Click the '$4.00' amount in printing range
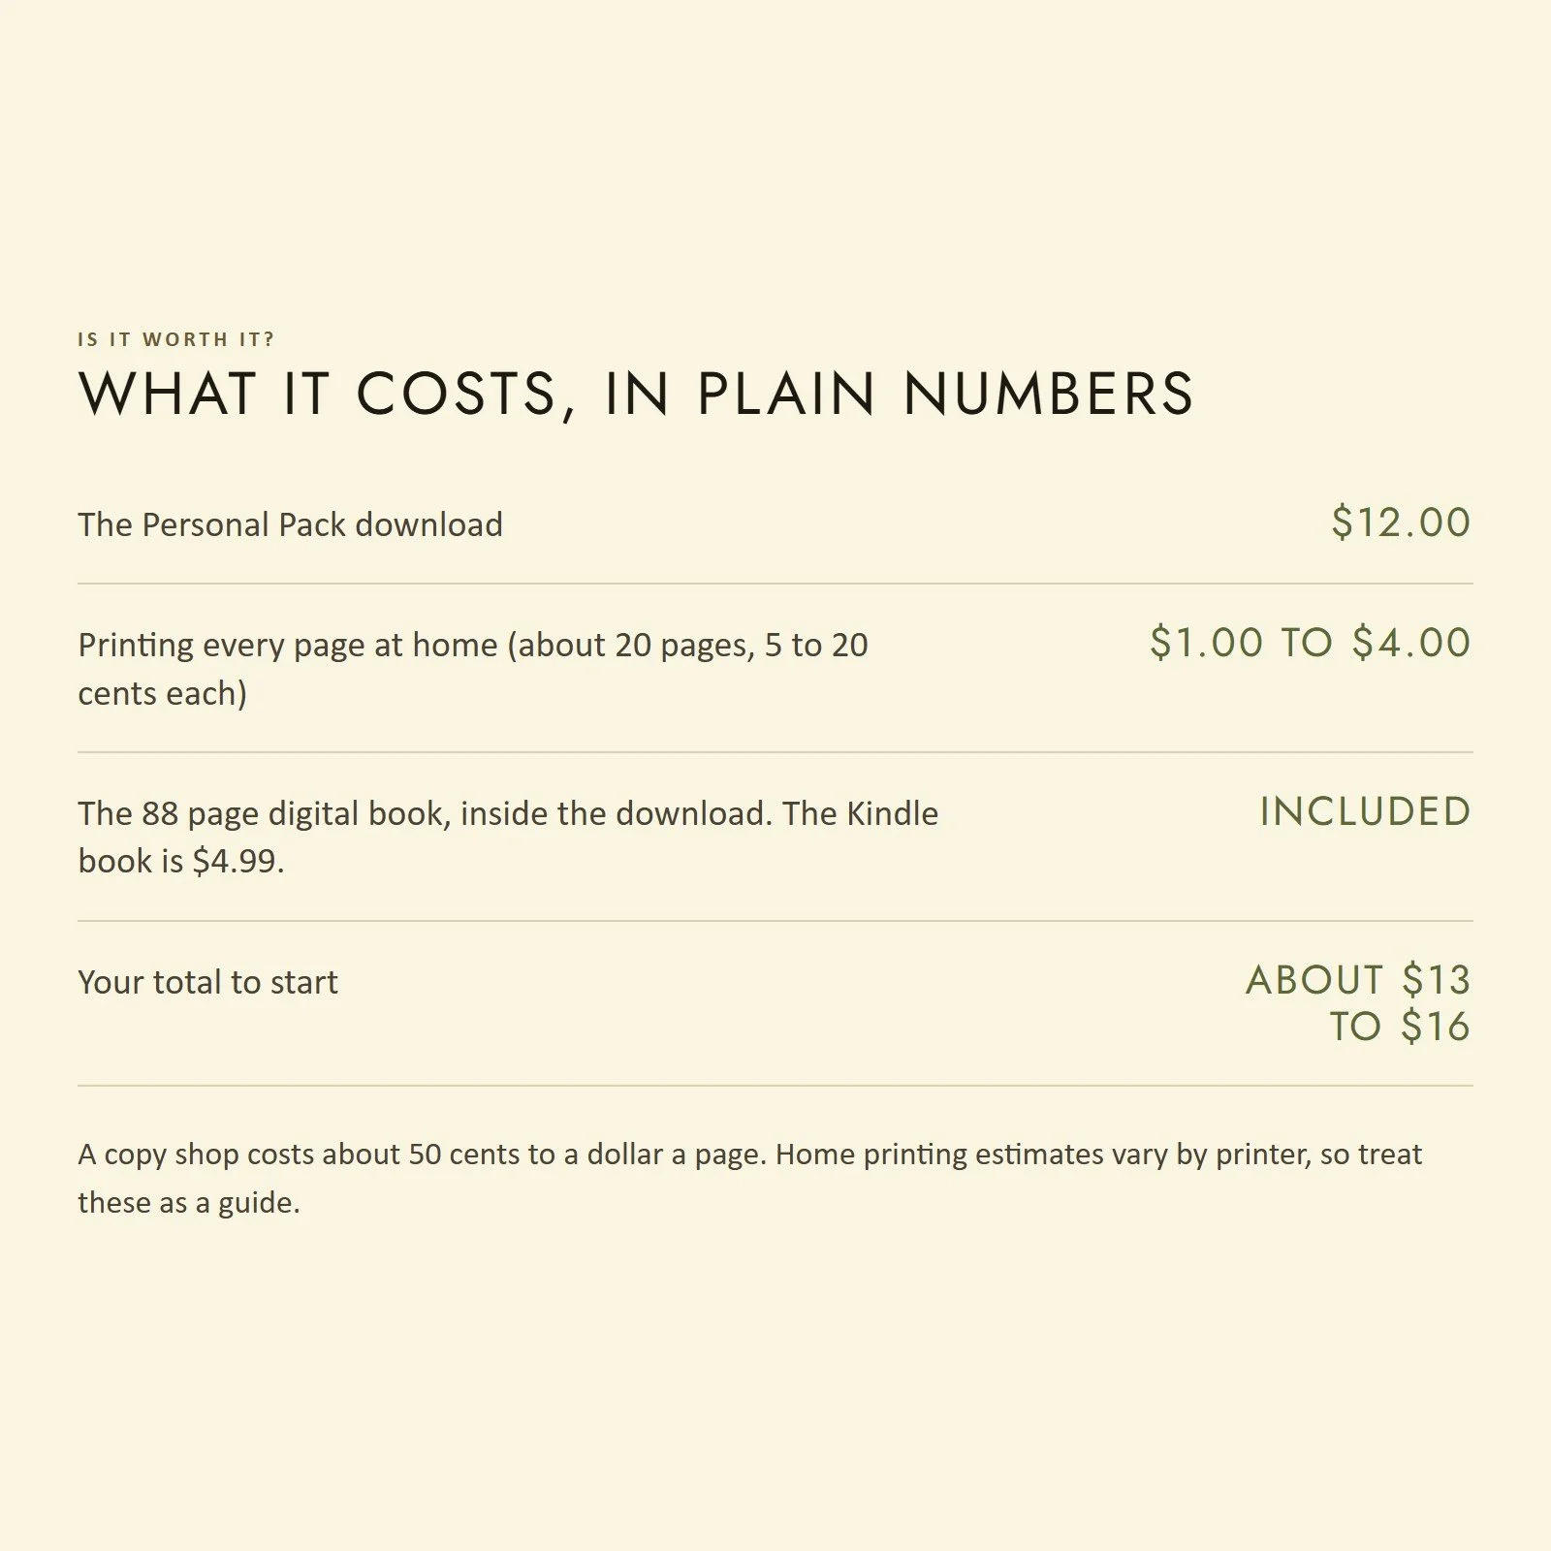The height and width of the screenshot is (1551, 1551). coord(1411,643)
